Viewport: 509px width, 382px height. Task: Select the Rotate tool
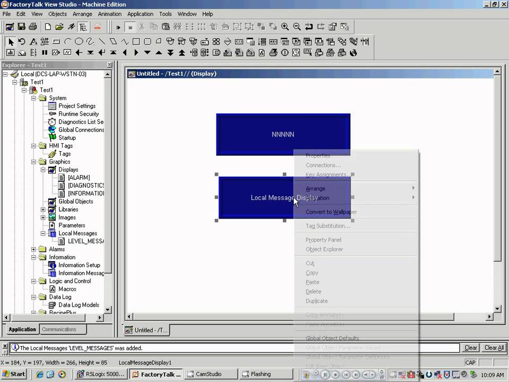22,41
